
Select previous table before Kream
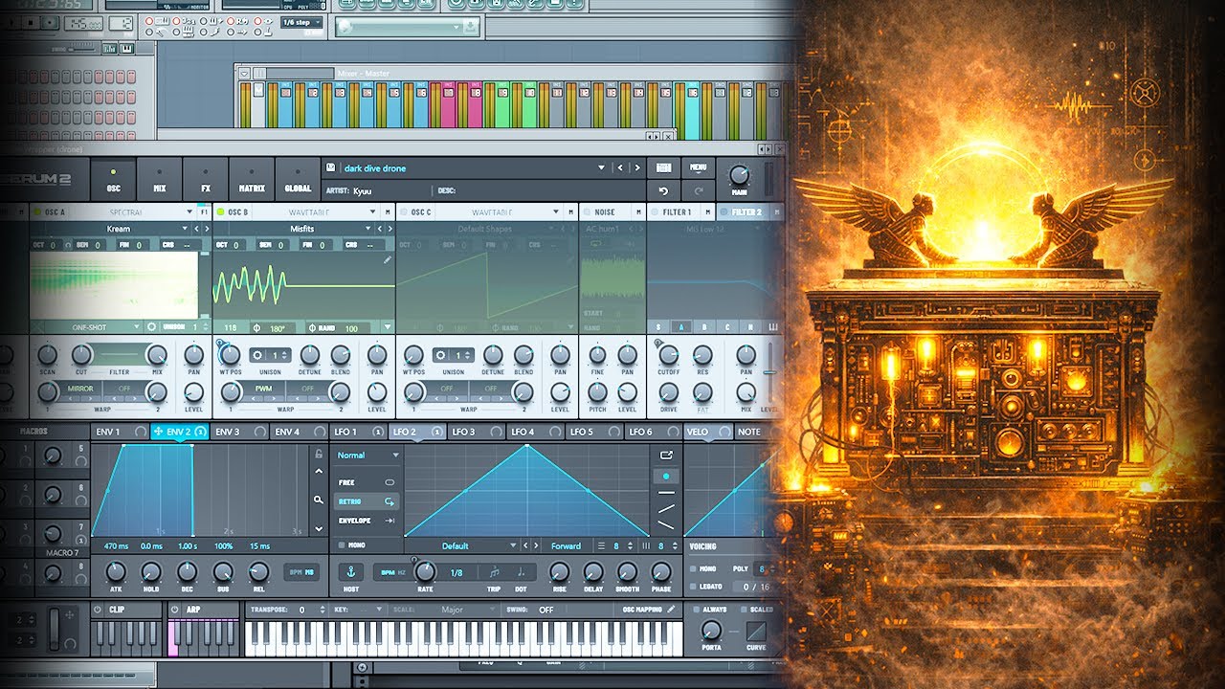196,229
